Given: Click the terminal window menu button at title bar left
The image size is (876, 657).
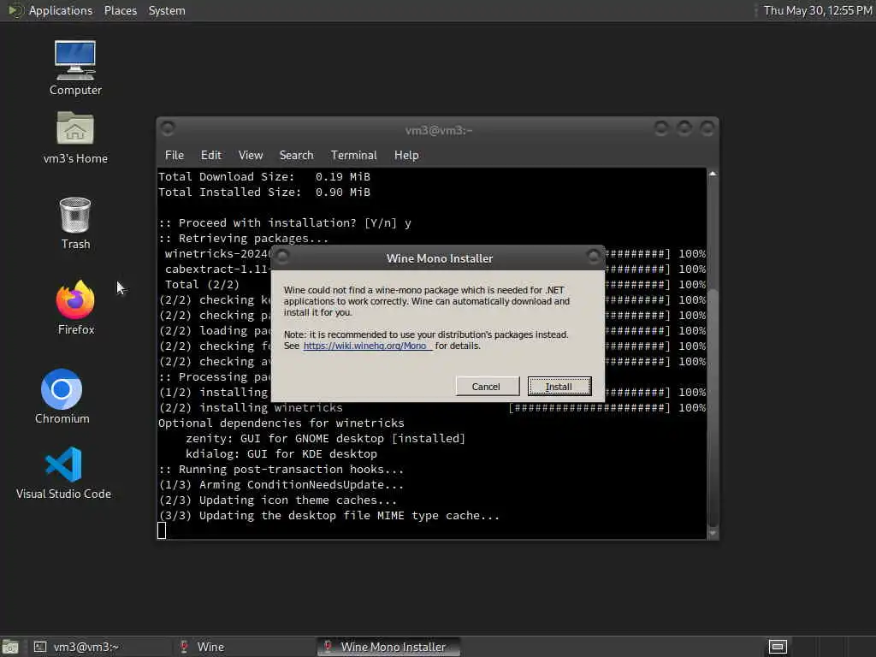Looking at the screenshot, I should [167, 128].
